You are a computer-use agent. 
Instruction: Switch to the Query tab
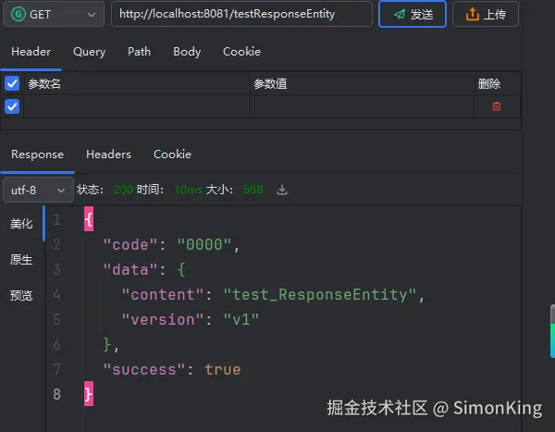pos(89,52)
